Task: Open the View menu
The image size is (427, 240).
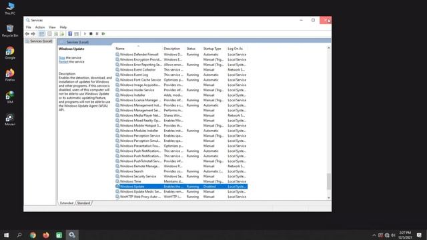Action: [52, 27]
